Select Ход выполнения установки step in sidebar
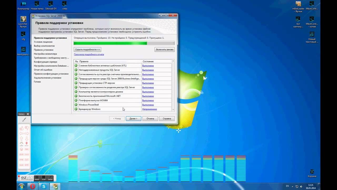Viewport: 337px width, 190px height. click(x=48, y=78)
